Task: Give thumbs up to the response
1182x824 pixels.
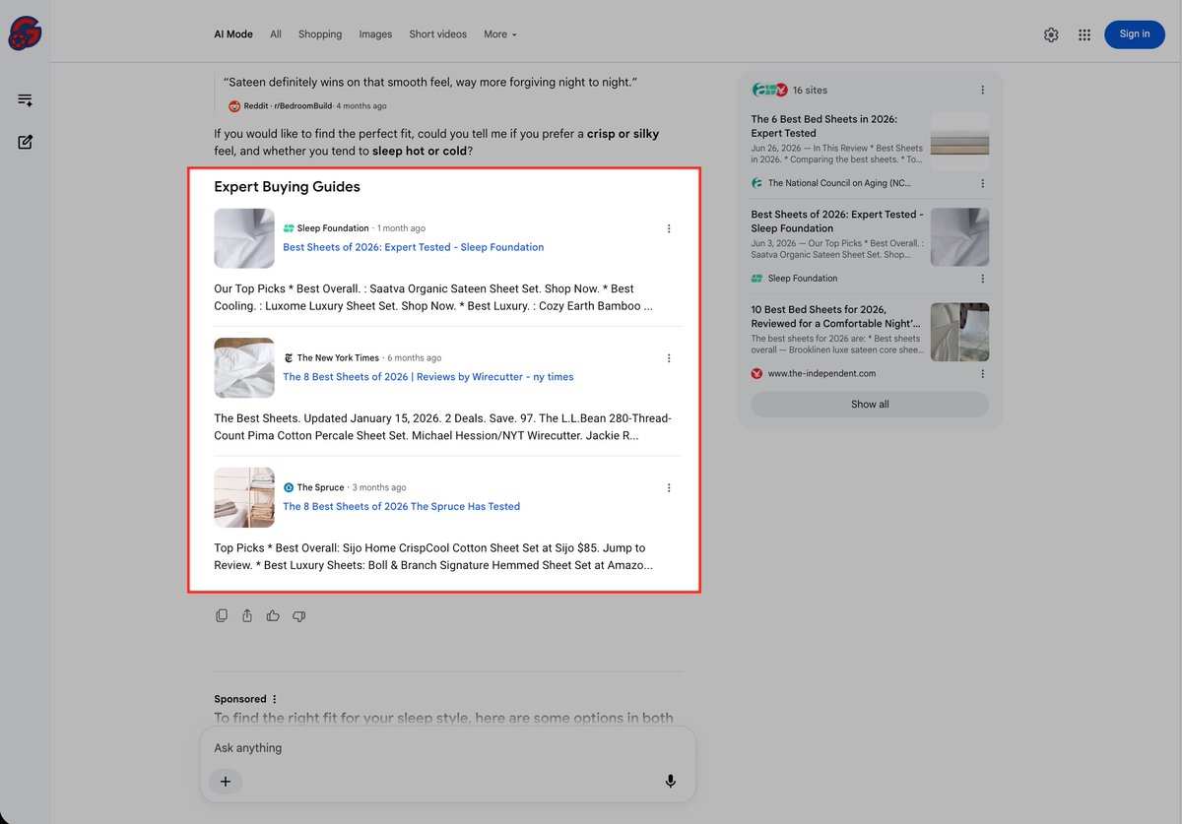Action: pos(273,616)
